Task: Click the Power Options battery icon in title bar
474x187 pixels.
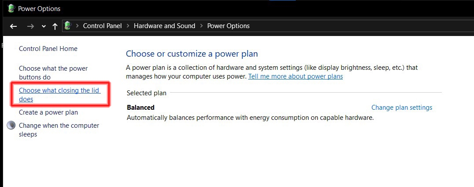Action: pos(11,8)
